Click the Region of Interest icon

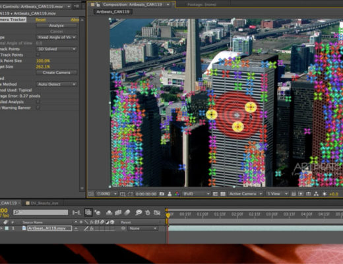pos(215,194)
